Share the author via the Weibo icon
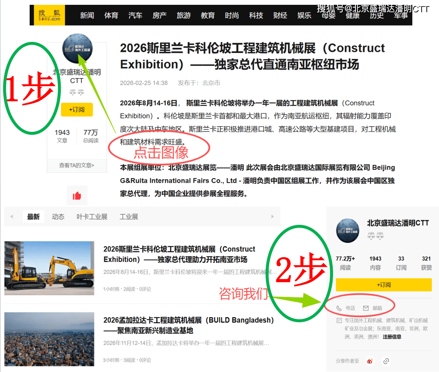 pos(370,361)
